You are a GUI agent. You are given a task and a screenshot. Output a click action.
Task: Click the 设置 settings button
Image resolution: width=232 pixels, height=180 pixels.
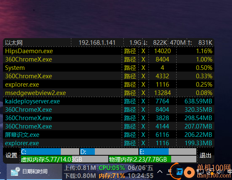11,155
